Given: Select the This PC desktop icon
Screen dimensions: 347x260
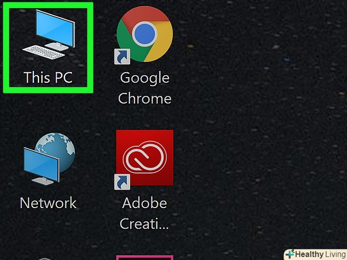Looking at the screenshot, I should 49,34.
